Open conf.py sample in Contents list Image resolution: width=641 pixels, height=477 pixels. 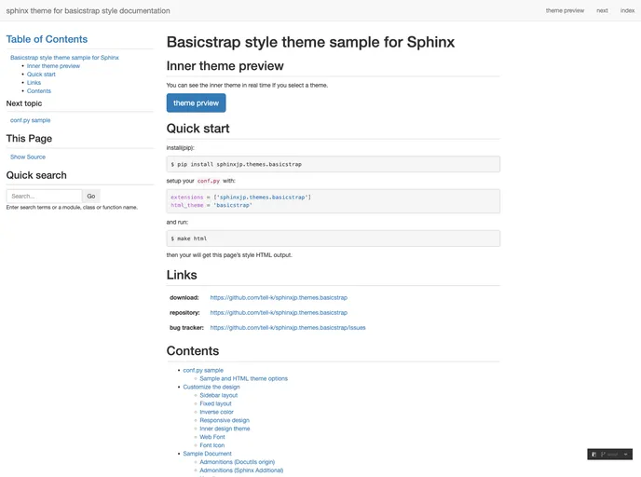[x=203, y=370]
